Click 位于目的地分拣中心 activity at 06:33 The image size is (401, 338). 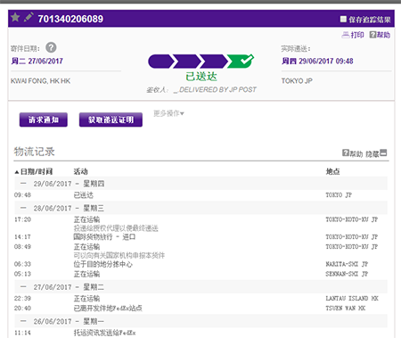tap(103, 264)
